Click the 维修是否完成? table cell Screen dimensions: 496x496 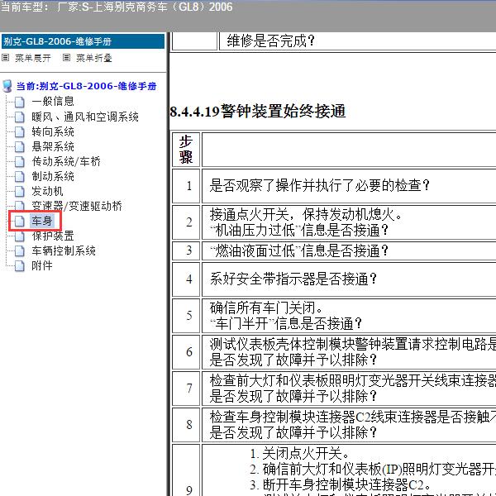click(357, 41)
